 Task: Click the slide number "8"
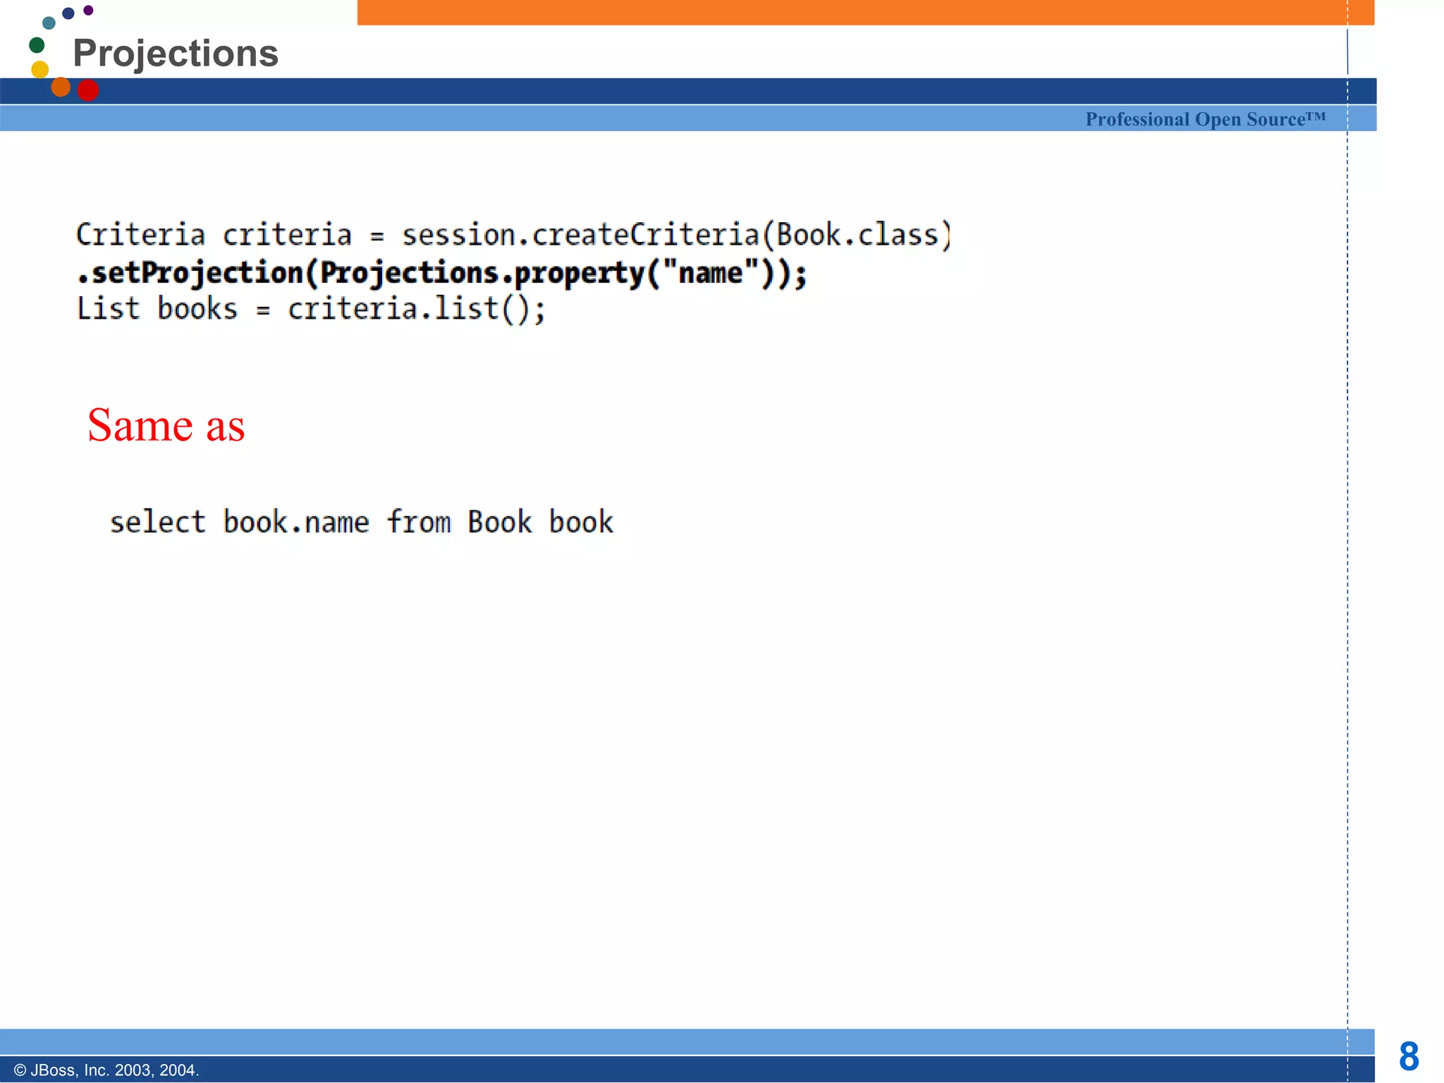pyautogui.click(x=1409, y=1056)
